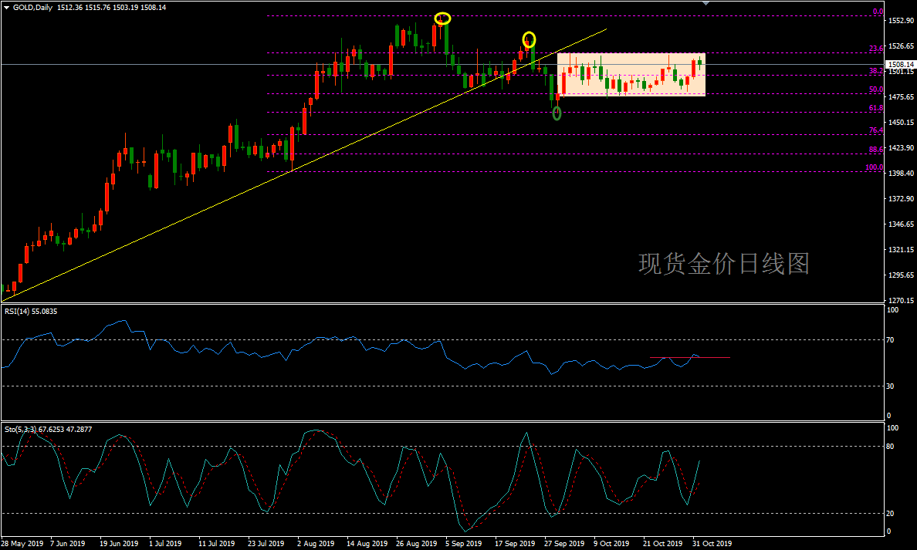This screenshot has width=917, height=550.
Task: Click the 1398.40 price axis label
Action: pos(901,173)
